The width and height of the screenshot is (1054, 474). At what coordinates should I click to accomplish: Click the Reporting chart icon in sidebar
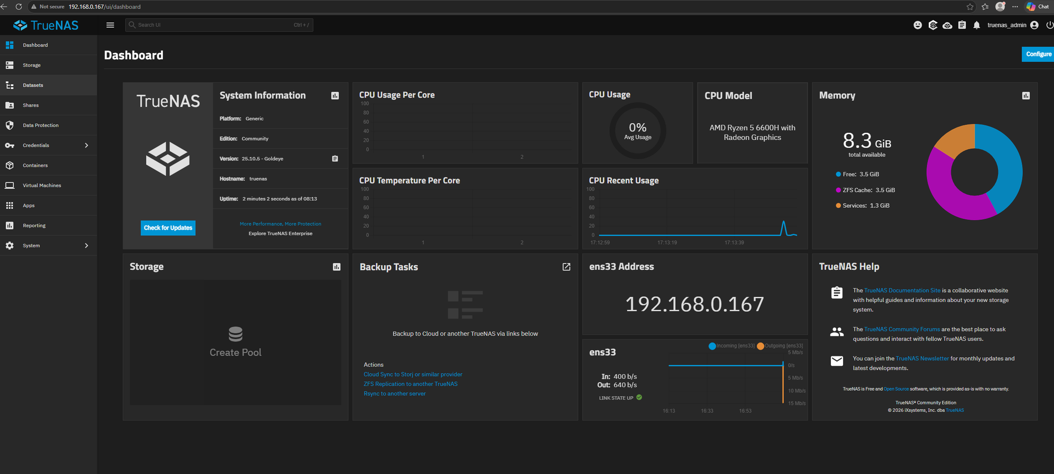(x=9, y=226)
